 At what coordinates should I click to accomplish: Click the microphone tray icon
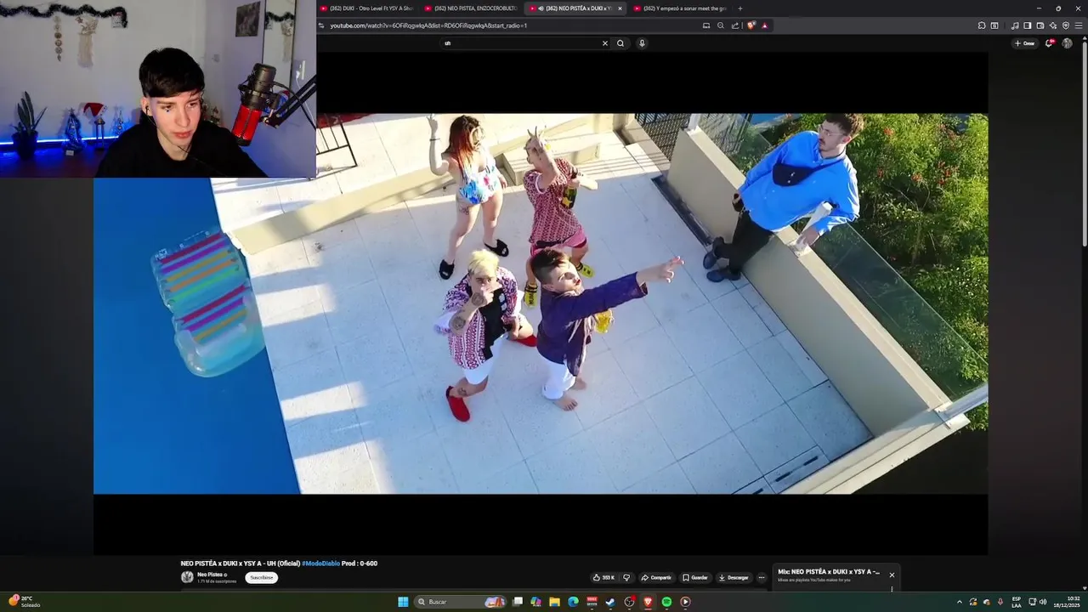[x=1000, y=602]
